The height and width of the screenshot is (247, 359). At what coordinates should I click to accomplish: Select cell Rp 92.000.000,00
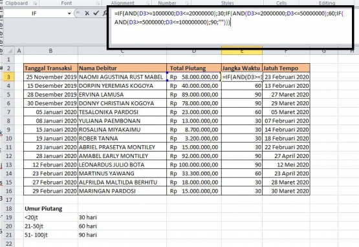tap(194, 156)
